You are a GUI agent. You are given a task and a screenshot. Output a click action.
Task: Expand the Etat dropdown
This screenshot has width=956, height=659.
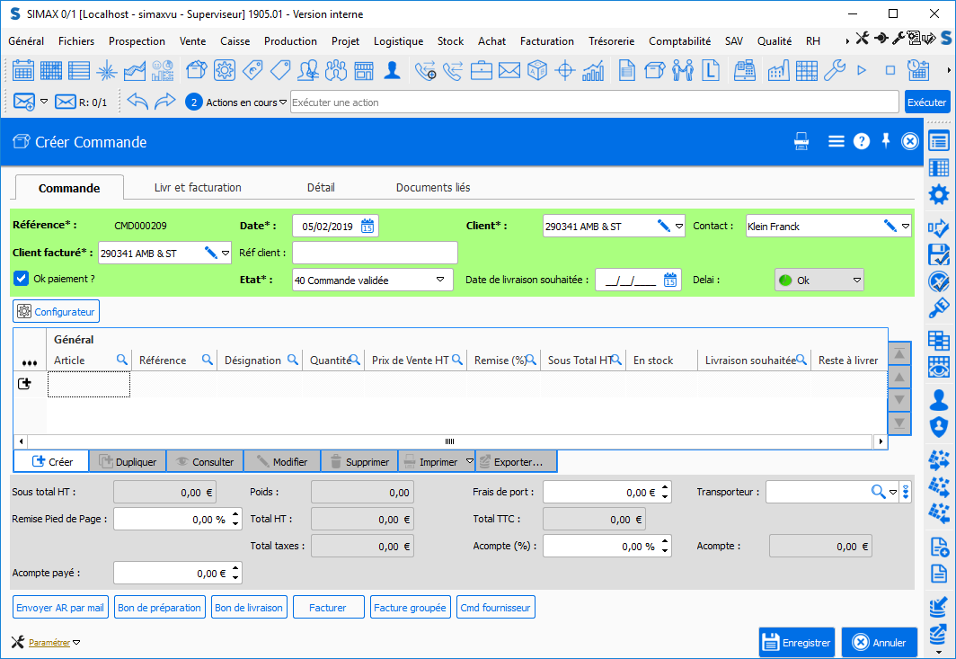[441, 281]
